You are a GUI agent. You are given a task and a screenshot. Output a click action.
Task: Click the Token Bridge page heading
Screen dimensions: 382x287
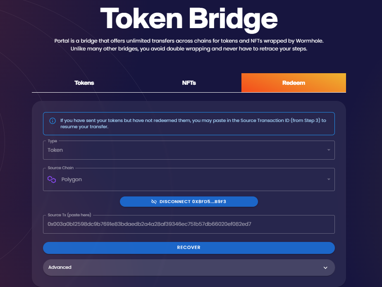(x=189, y=19)
